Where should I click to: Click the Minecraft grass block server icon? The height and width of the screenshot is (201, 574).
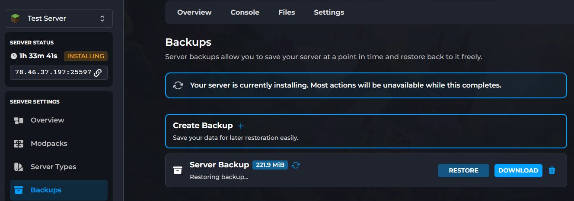(16, 19)
